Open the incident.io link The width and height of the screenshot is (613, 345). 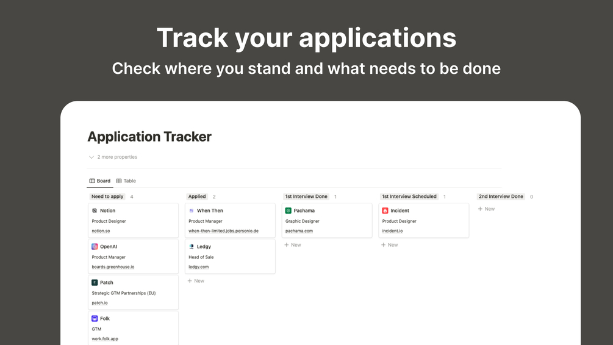pyautogui.click(x=393, y=231)
